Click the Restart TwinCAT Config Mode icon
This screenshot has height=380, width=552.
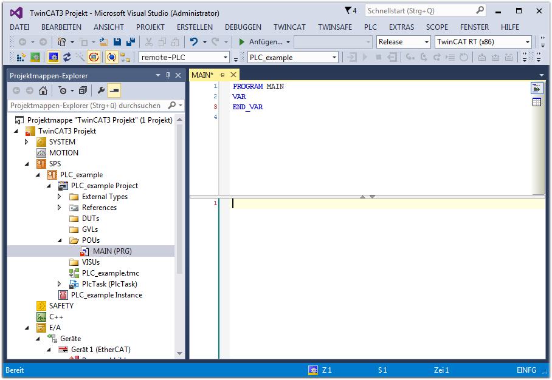point(53,57)
